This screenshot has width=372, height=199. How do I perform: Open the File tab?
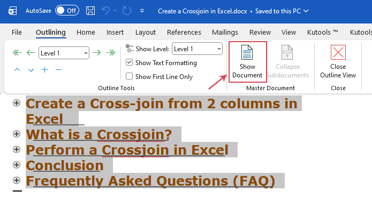click(17, 32)
